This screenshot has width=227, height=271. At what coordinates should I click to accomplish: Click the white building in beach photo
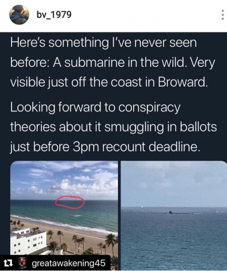click(28, 241)
